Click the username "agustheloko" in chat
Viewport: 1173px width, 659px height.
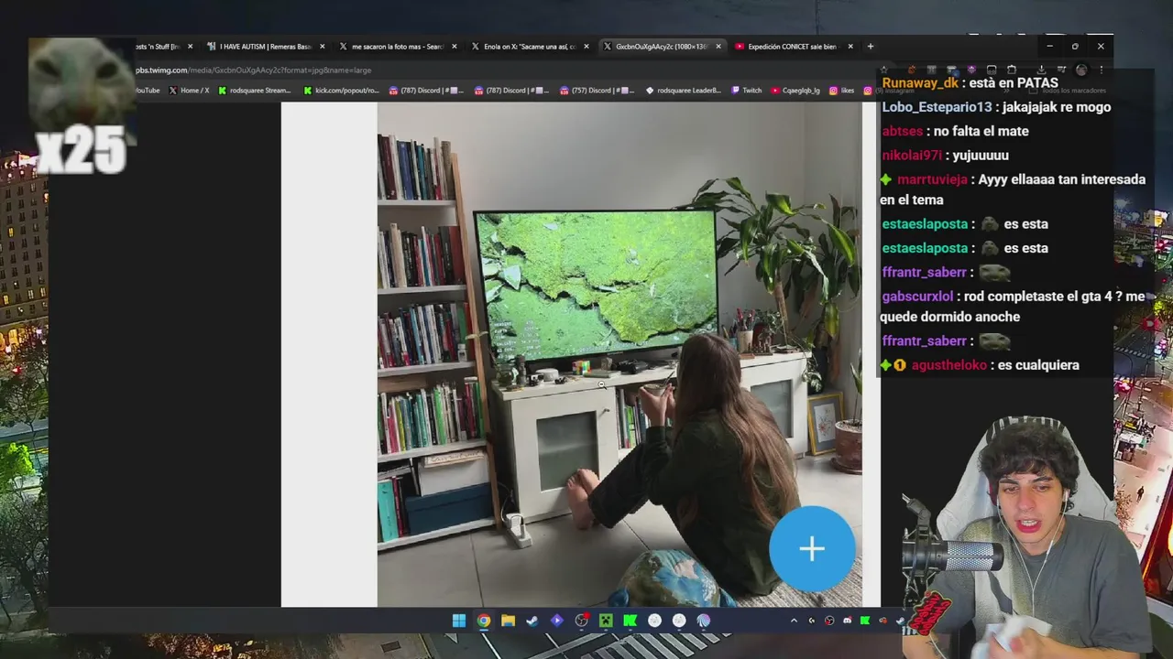point(949,365)
